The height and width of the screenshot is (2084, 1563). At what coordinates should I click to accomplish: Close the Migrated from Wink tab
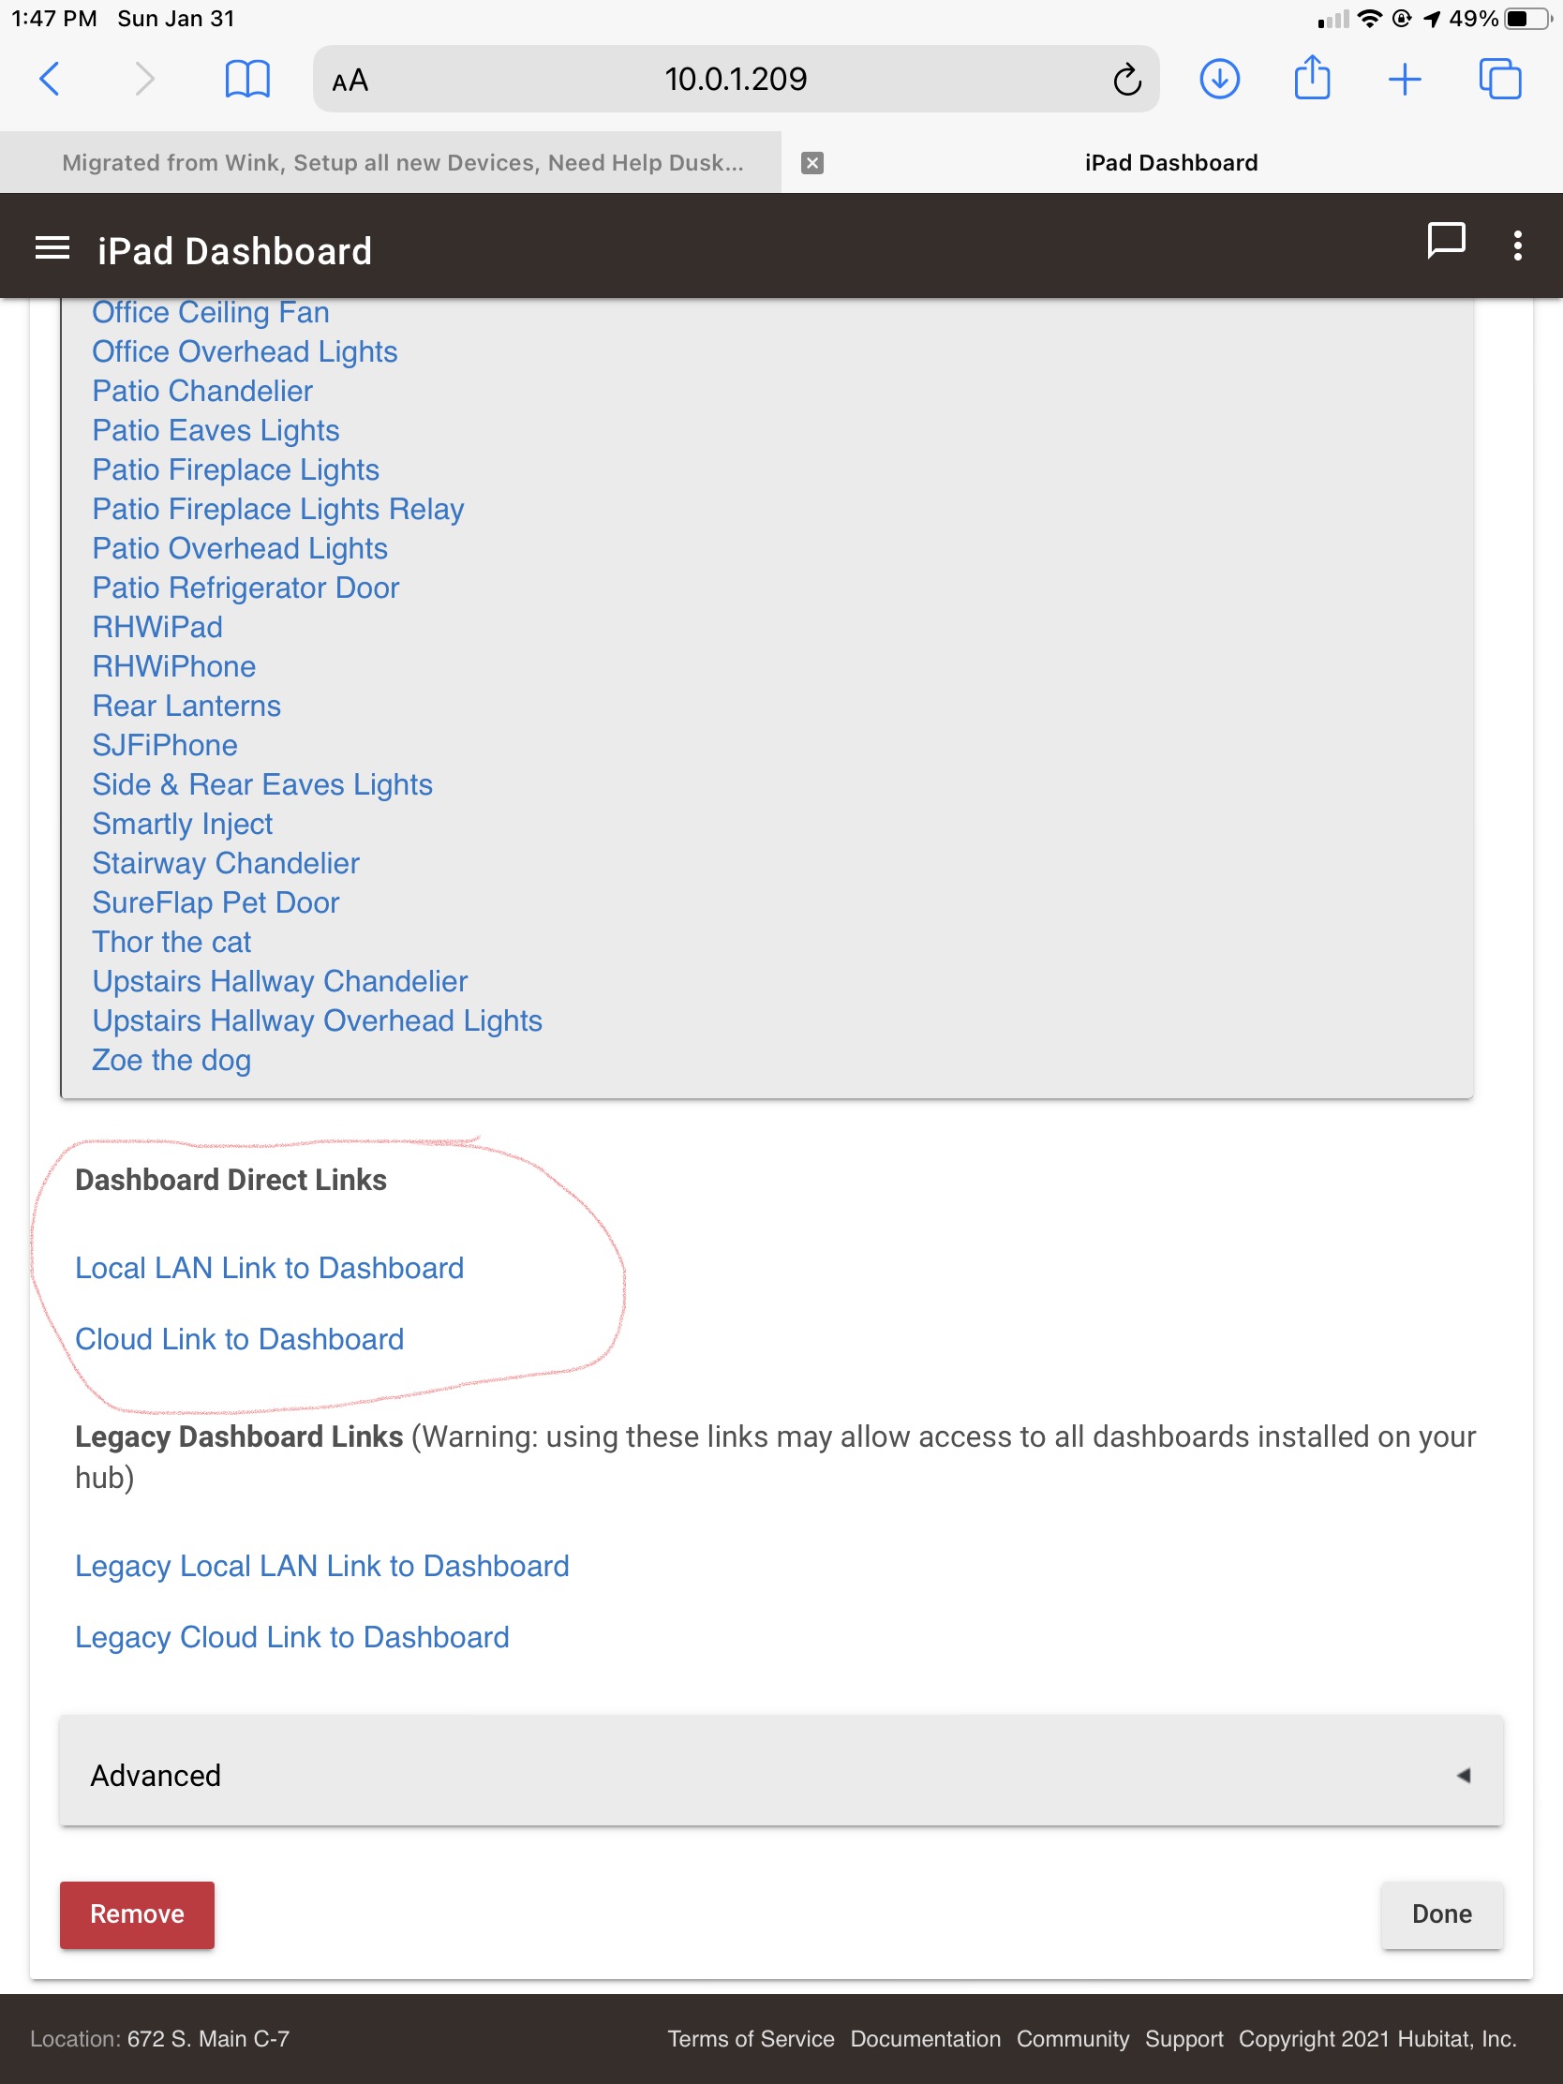pyautogui.click(x=812, y=163)
